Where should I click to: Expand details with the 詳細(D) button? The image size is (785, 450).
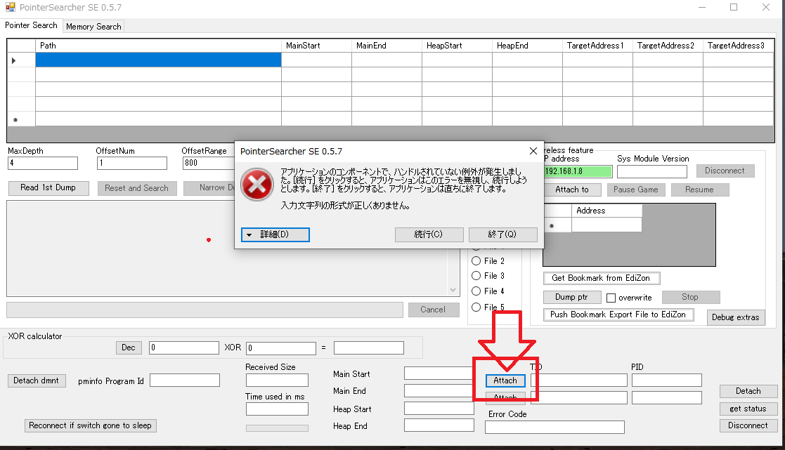275,234
